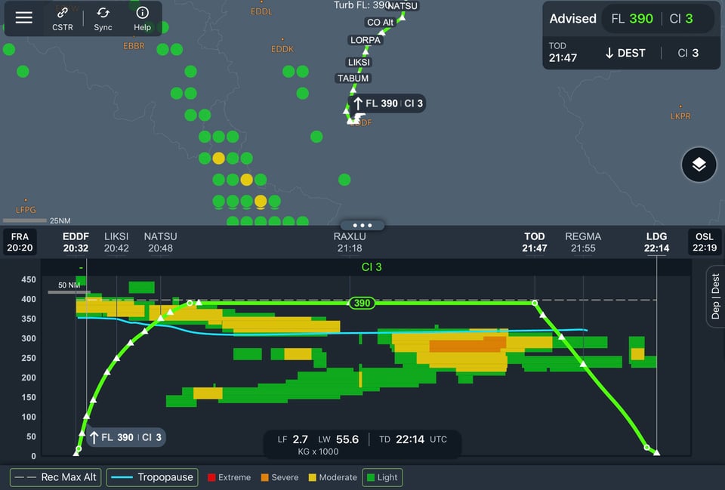Select the FRA departure tab
725x490 pixels.
[x=19, y=242]
